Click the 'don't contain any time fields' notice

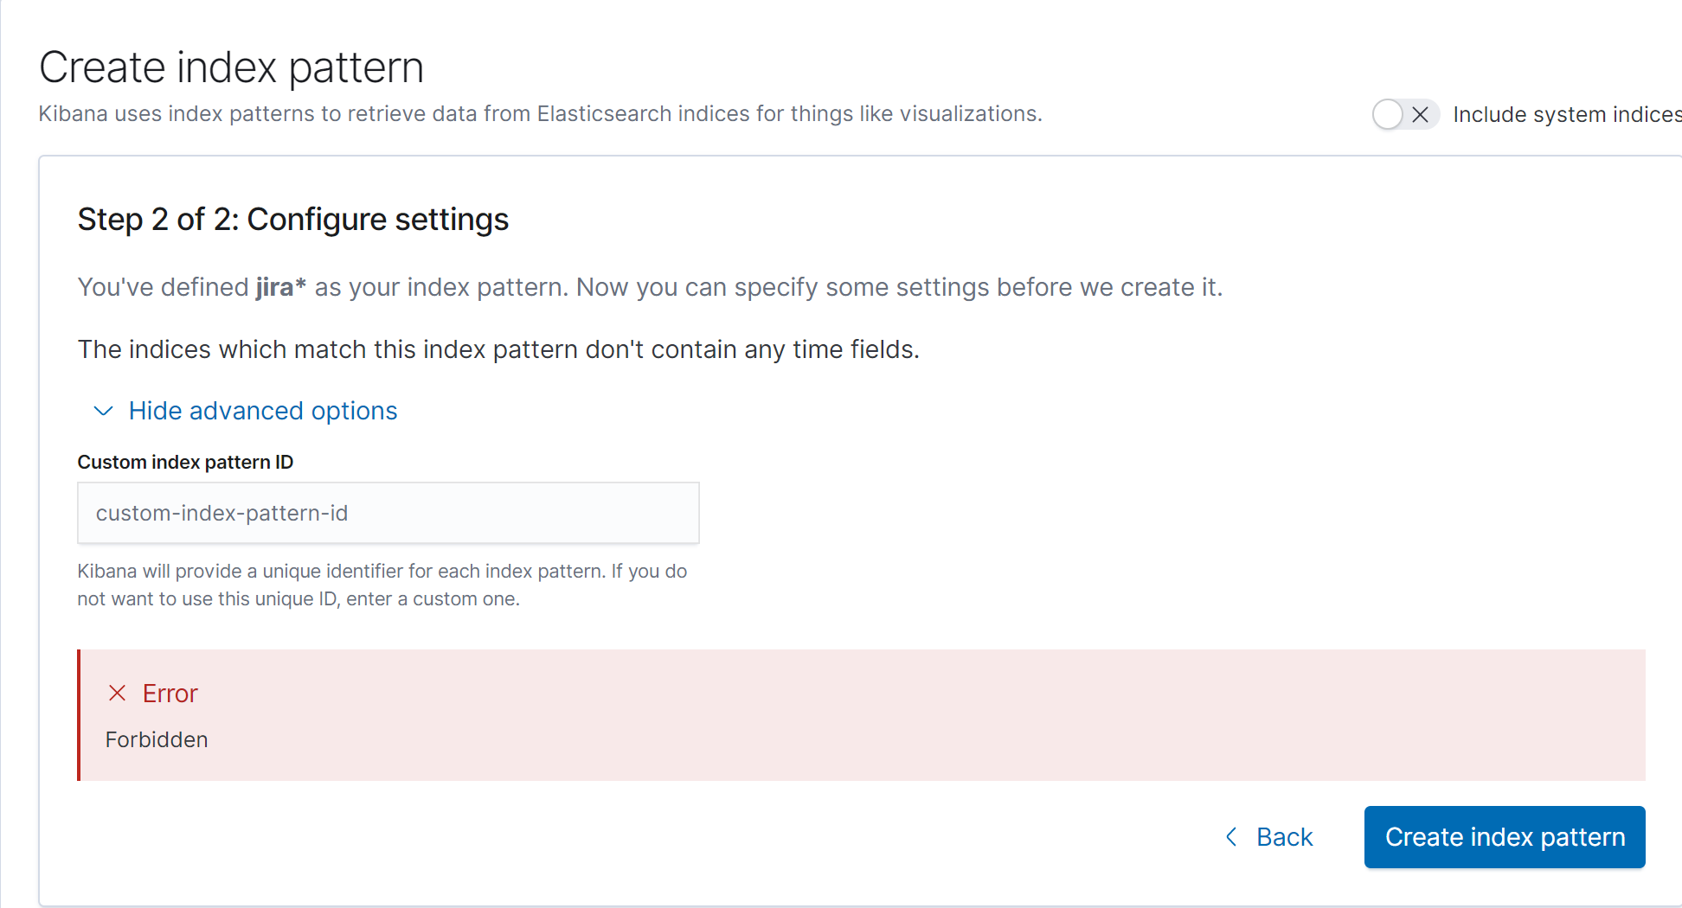coord(498,349)
